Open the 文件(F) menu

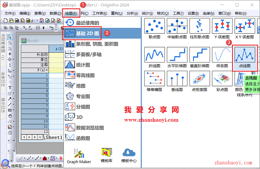click(10, 13)
